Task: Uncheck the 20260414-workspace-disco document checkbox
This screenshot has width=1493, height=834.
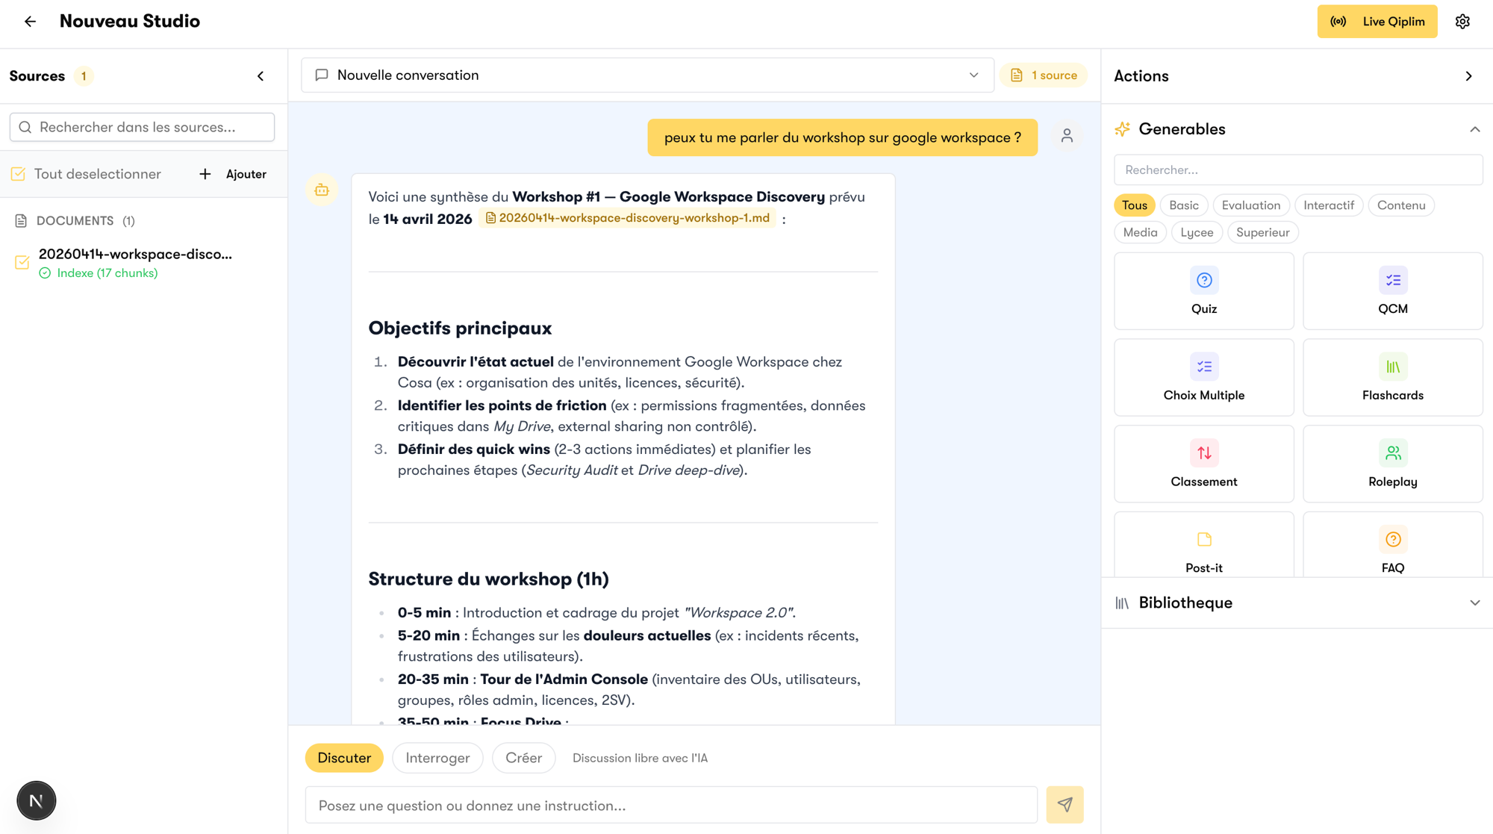Action: pyautogui.click(x=22, y=263)
